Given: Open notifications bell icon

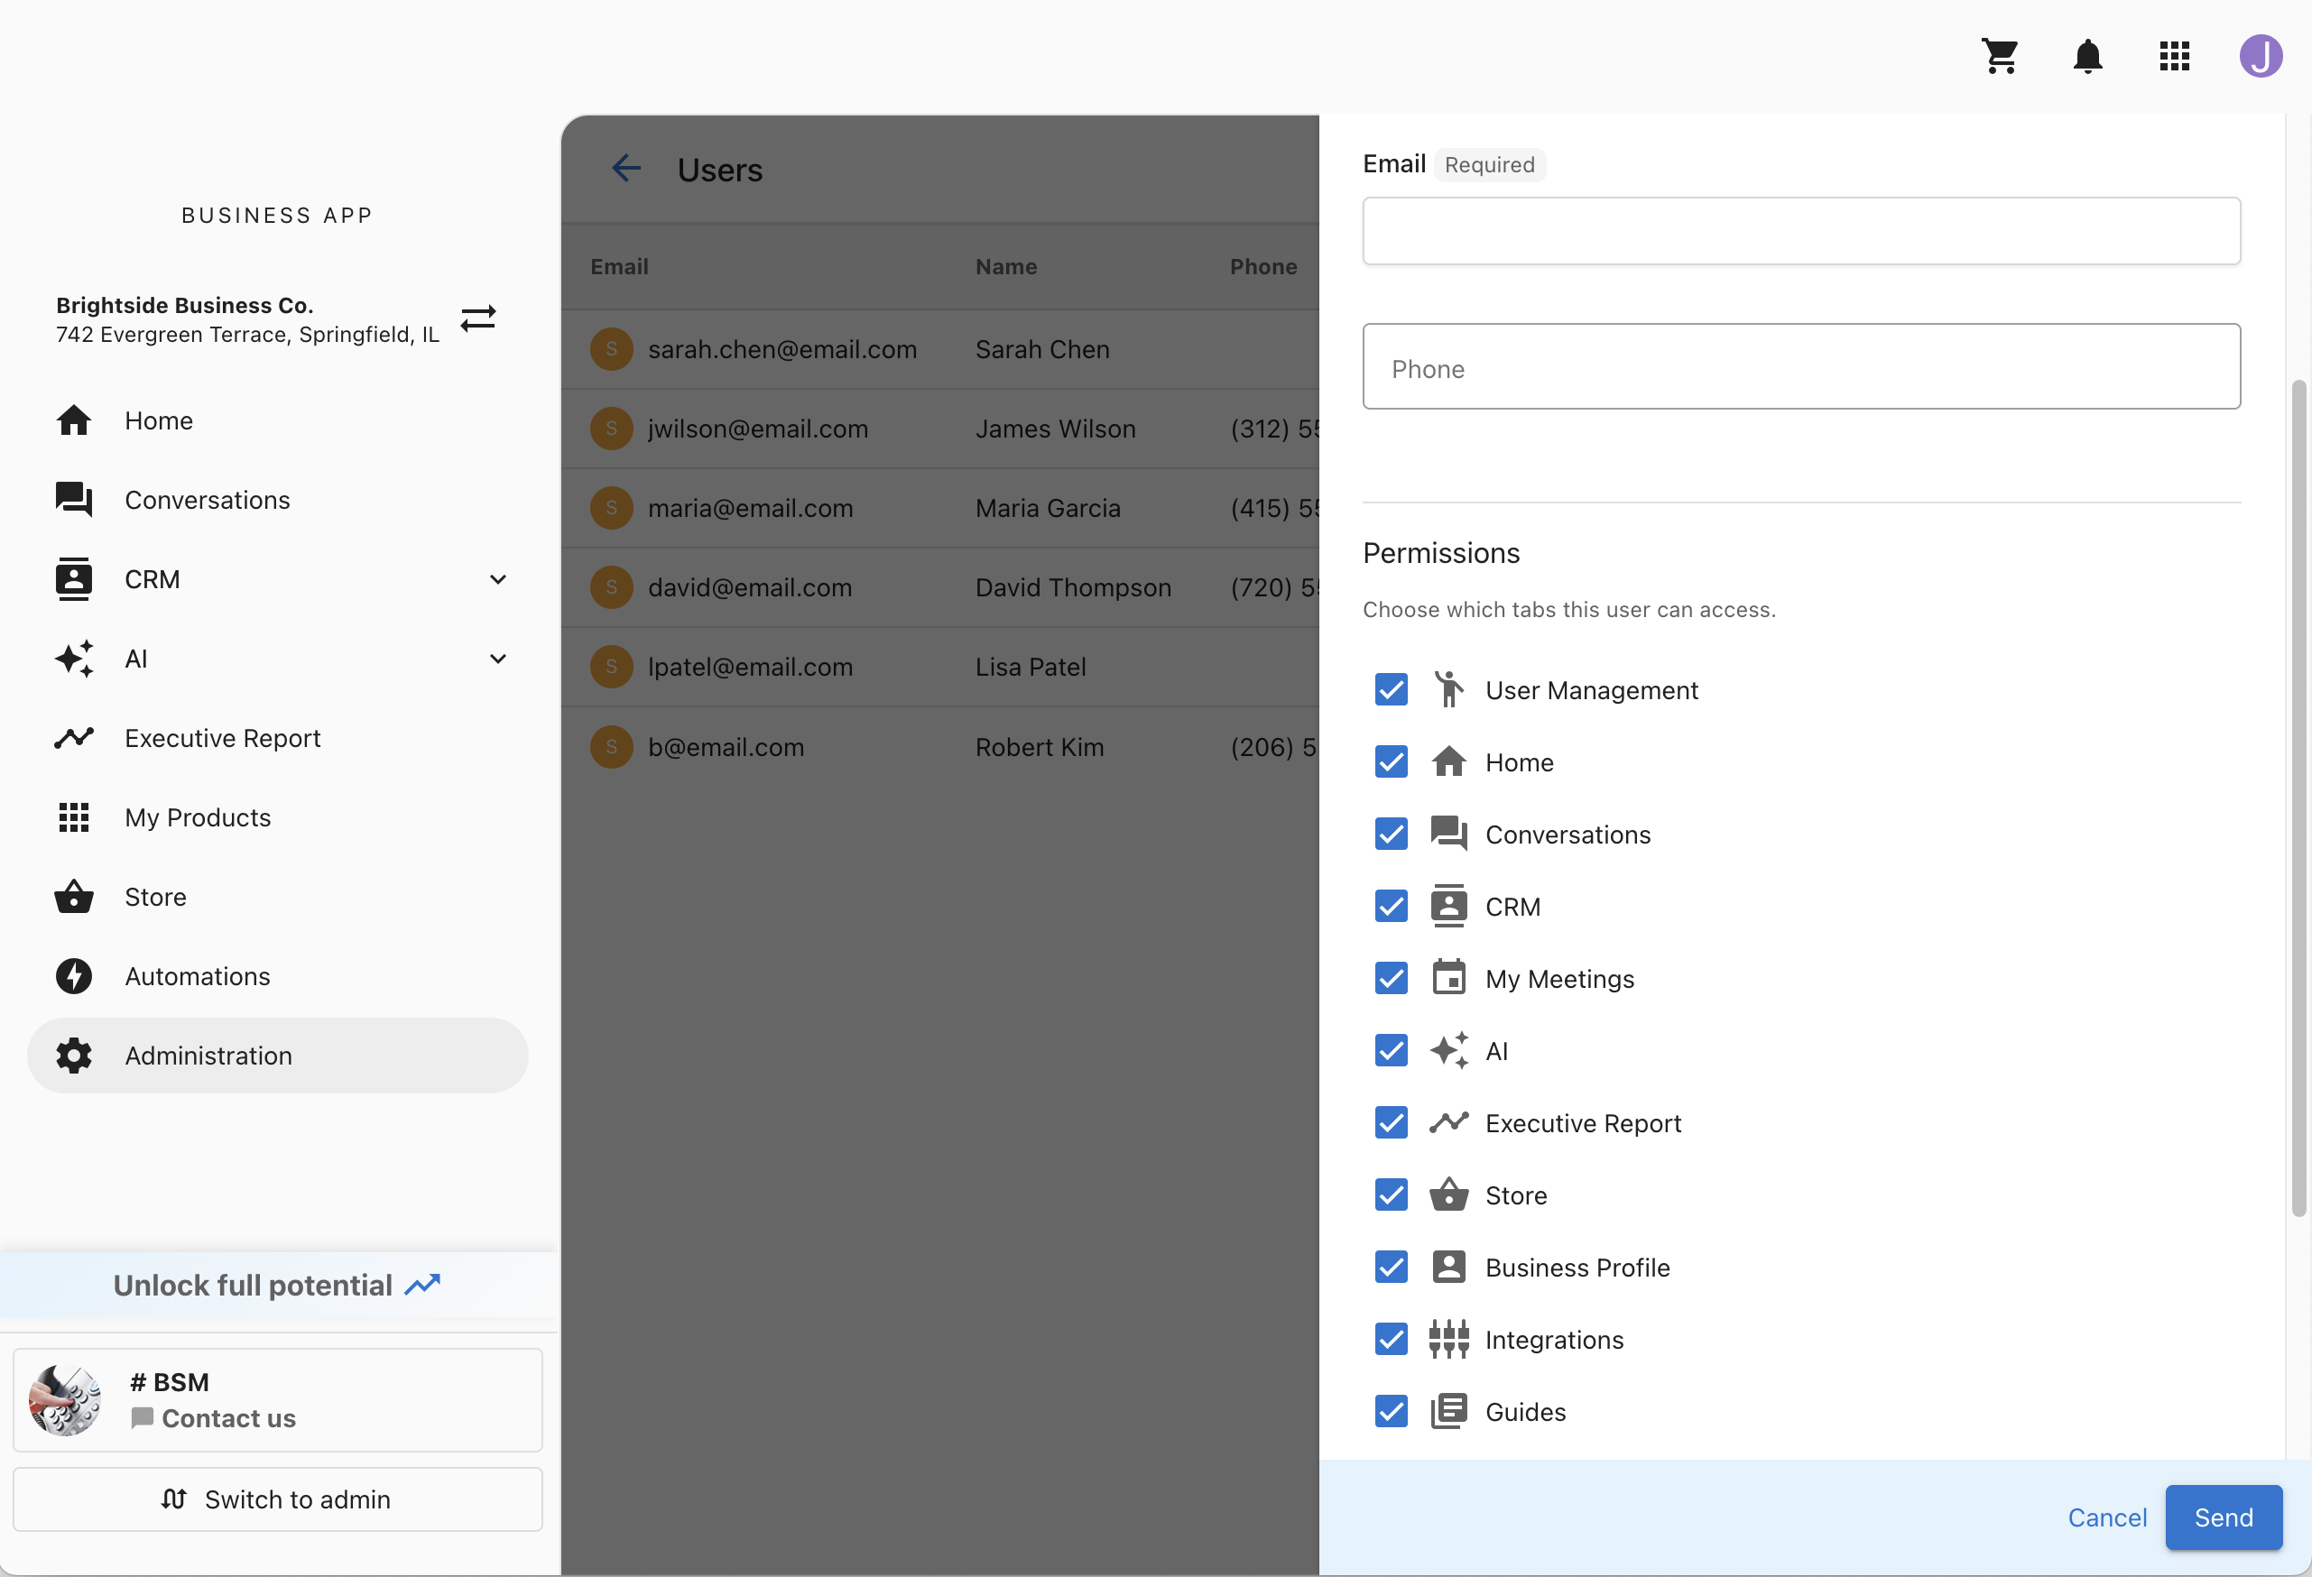Looking at the screenshot, I should (x=2087, y=57).
